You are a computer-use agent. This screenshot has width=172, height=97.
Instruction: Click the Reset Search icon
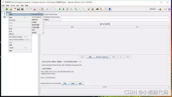pos(101,9)
